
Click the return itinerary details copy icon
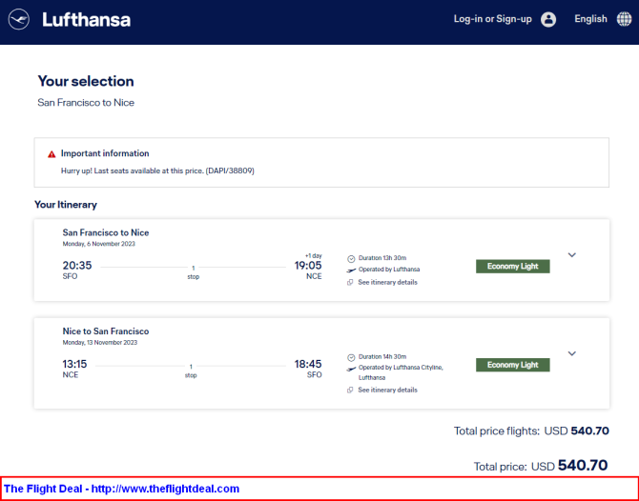(350, 390)
